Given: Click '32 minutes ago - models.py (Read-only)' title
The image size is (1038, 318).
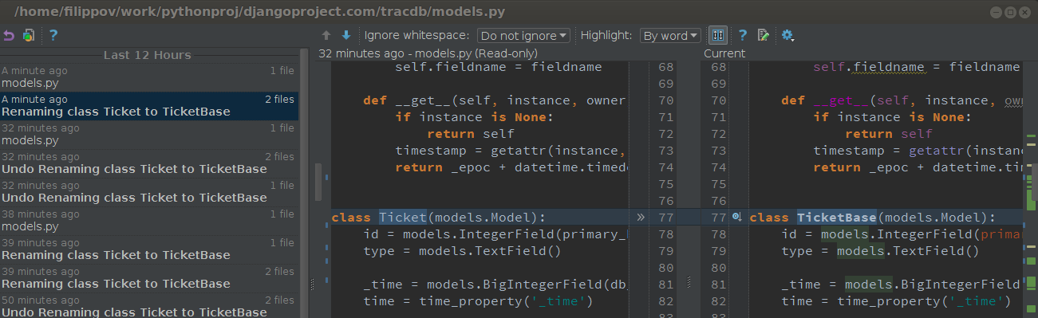Looking at the screenshot, I should 428,53.
